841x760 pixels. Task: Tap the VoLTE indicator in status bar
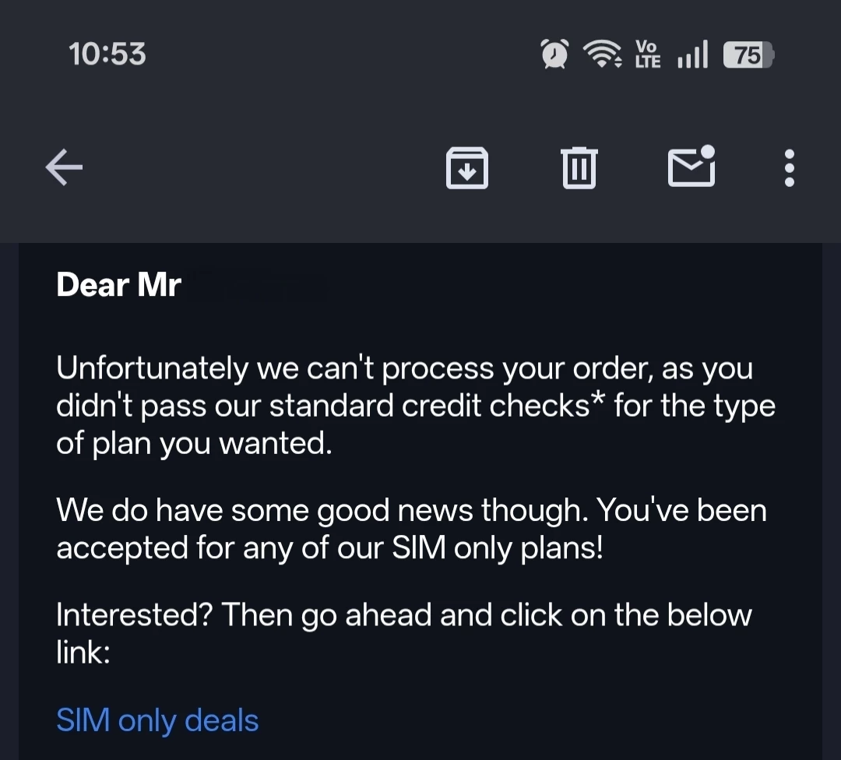coord(647,55)
